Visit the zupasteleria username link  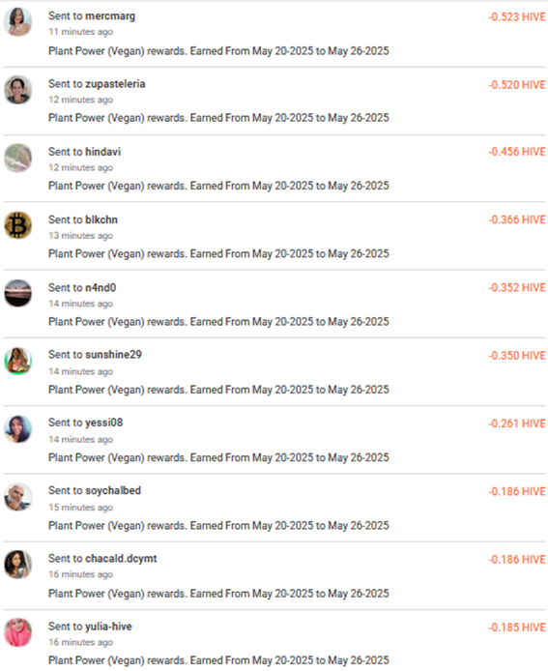point(115,84)
